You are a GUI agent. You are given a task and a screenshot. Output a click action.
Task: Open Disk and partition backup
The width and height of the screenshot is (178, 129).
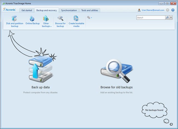pos(15,22)
